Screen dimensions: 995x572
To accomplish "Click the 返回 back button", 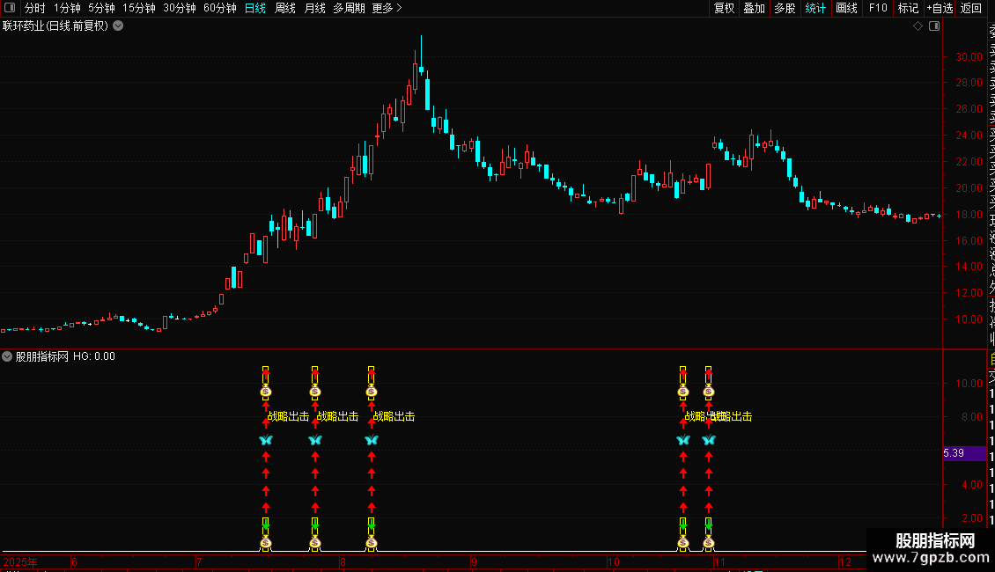I will point(971,8).
